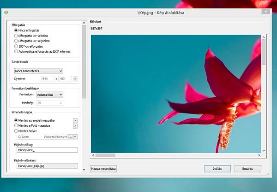Image resolution: width=277 pixels, height=192 pixels.
Task: Click the arrow button beside Mentés a Fotó mappába
Action: (x=75, y=126)
